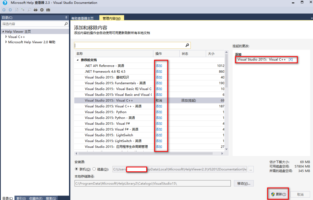
Task: Click 添加 for .NET API Reference - 英语
Action: 159,66
